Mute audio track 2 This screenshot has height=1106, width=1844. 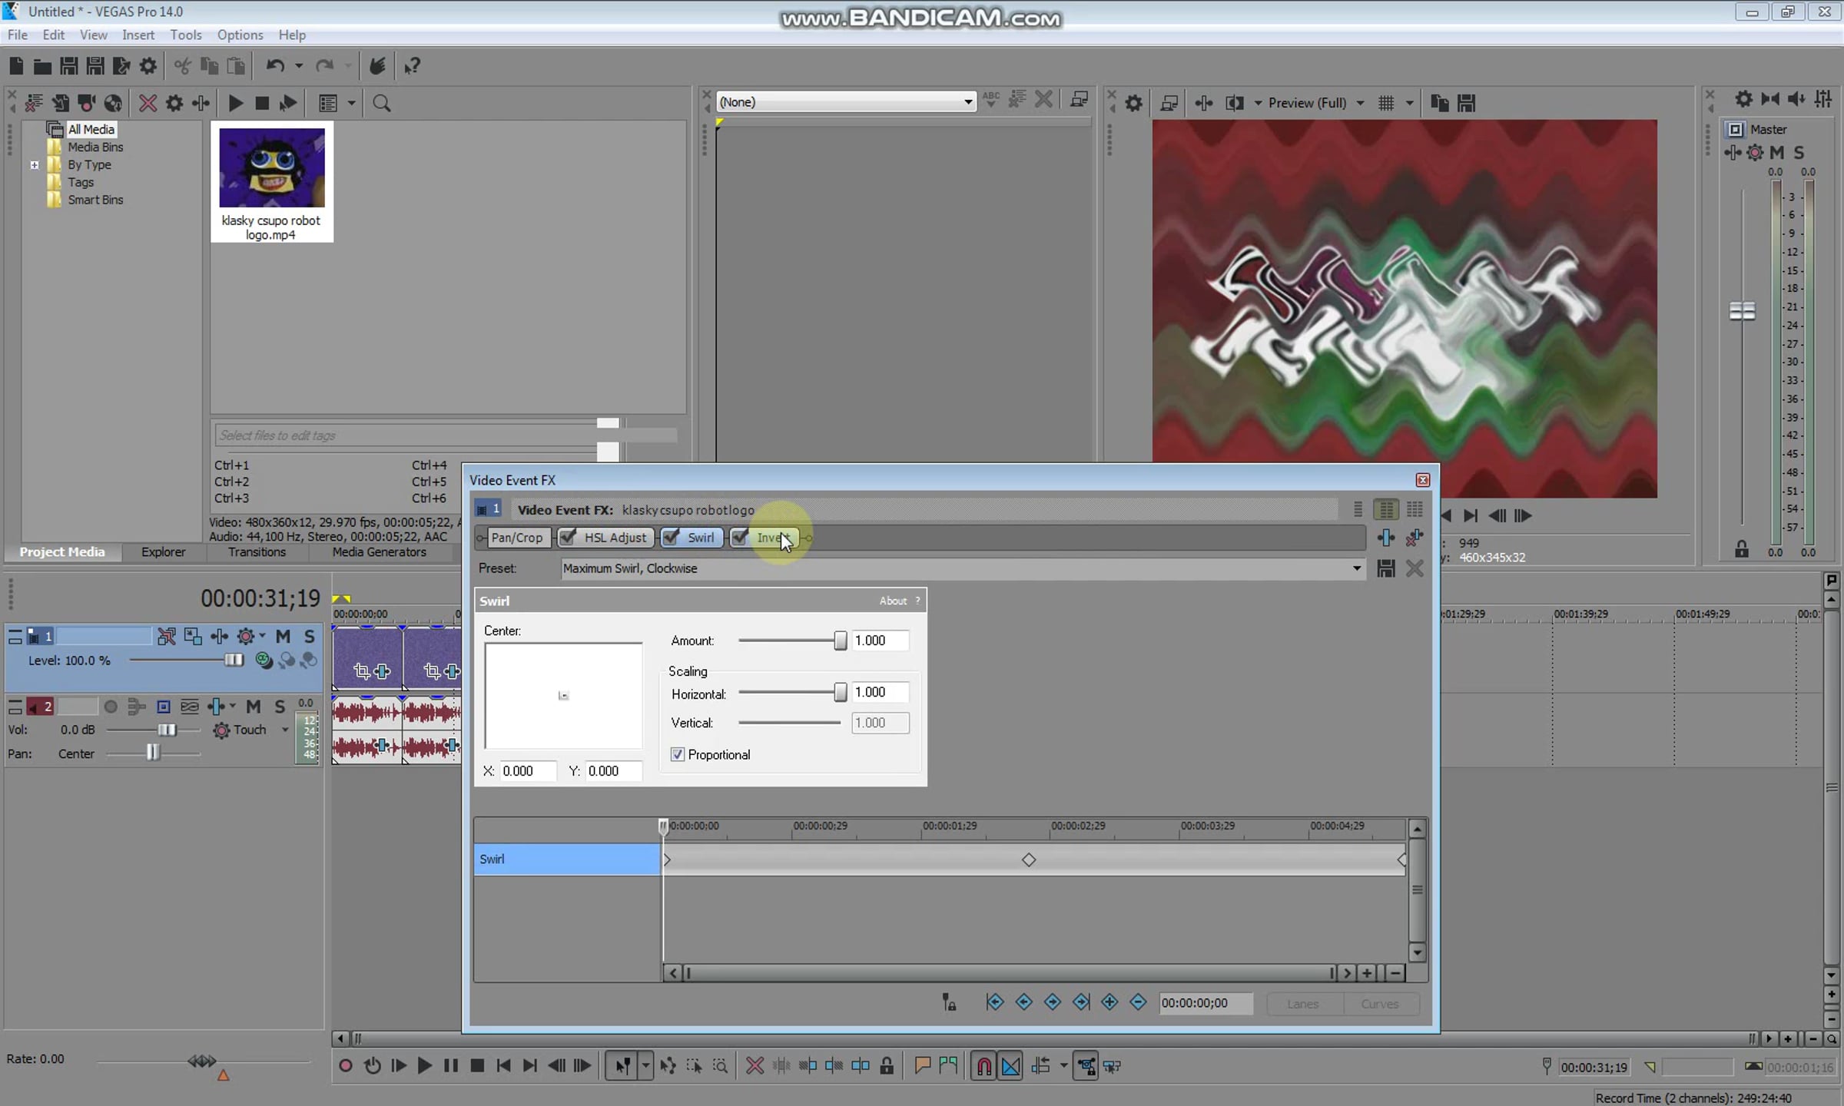point(253,707)
